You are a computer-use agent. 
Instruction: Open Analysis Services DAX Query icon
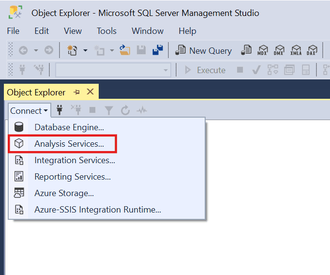(312, 50)
